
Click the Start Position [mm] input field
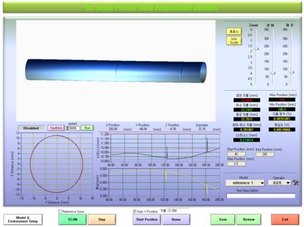pyautogui.click(x=236, y=154)
